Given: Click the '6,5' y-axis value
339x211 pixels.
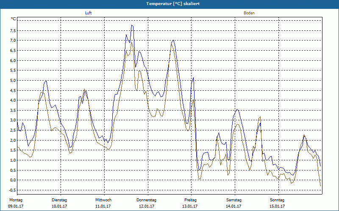Looking at the screenshot, I should 13,51.
